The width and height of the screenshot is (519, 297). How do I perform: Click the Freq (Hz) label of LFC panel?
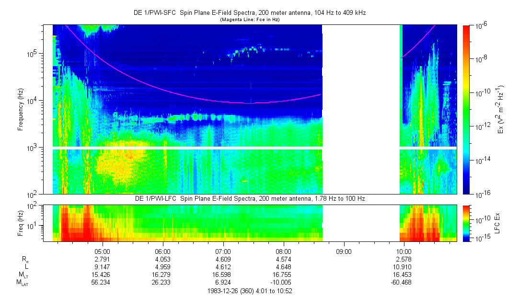pos(21,223)
